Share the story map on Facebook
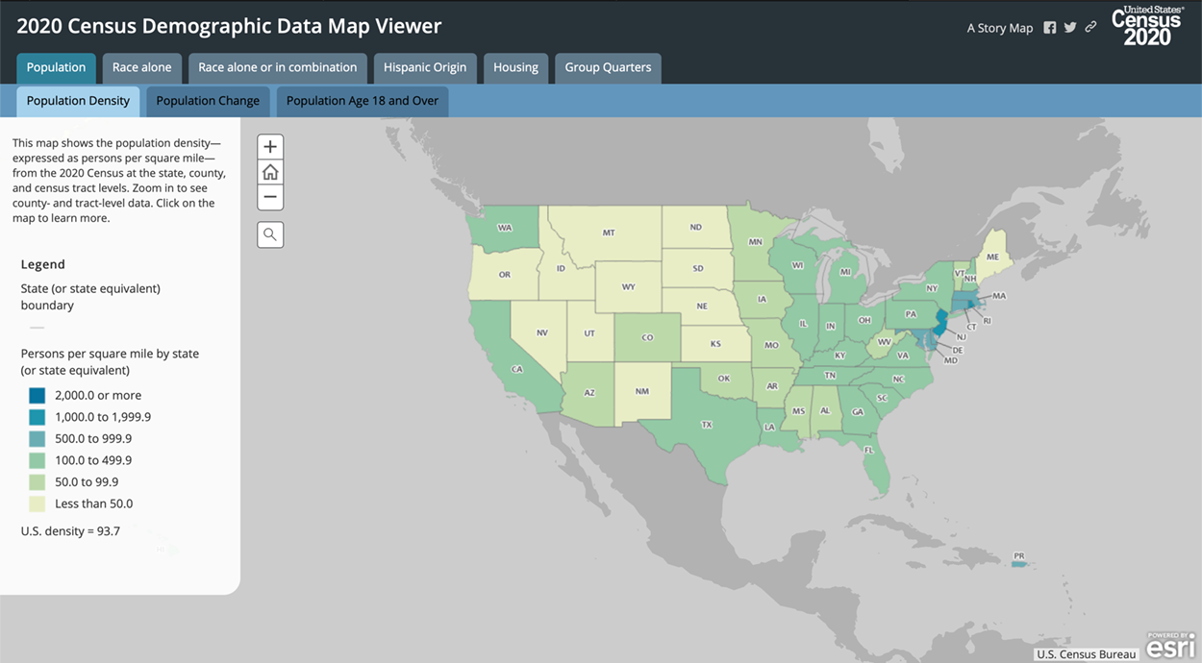Screen dimensions: 1202x663 (x=1050, y=28)
